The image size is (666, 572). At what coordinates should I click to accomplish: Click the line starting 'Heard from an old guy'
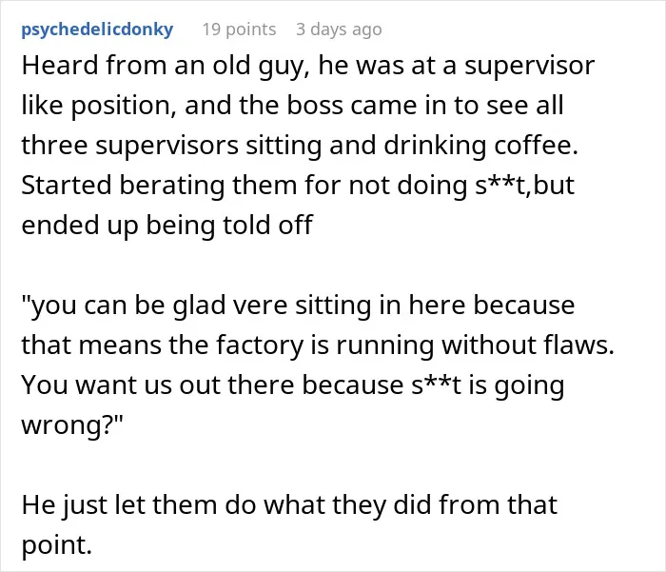(x=308, y=66)
